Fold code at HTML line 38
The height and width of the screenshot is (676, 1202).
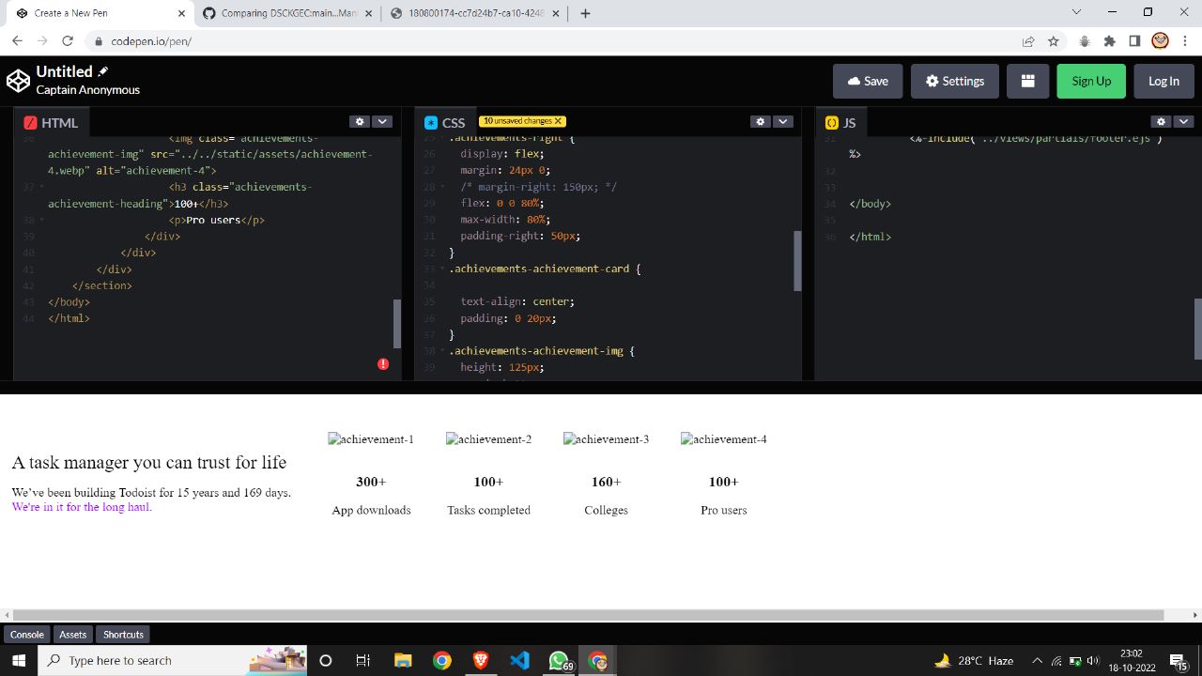pos(42,220)
